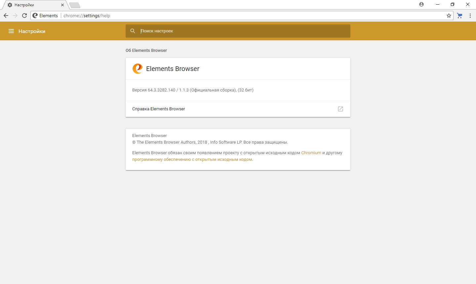Click the Elements Browser logo
Image resolution: width=476 pixels, height=284 pixels.
pos(137,69)
